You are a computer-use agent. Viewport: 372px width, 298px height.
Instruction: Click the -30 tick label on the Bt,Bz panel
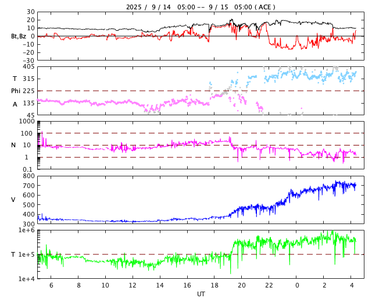tap(28, 60)
